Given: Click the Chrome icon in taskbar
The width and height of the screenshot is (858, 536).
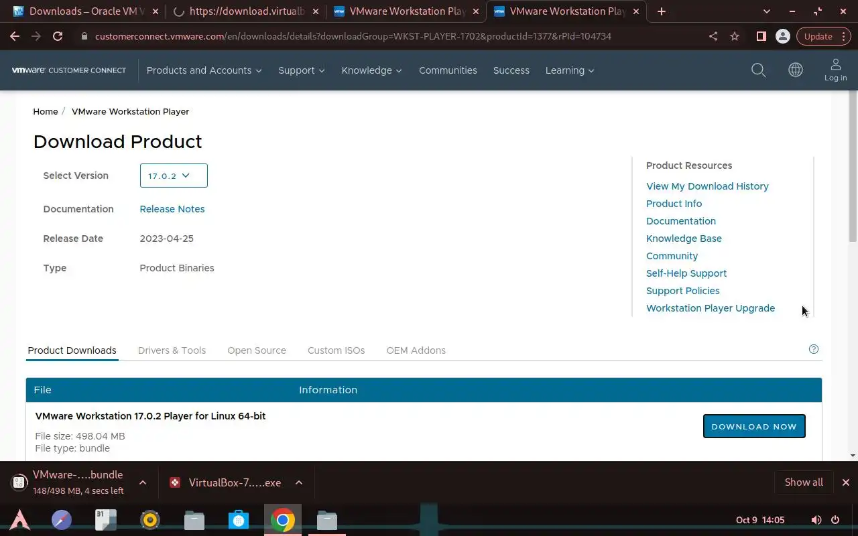Looking at the screenshot, I should (283, 520).
